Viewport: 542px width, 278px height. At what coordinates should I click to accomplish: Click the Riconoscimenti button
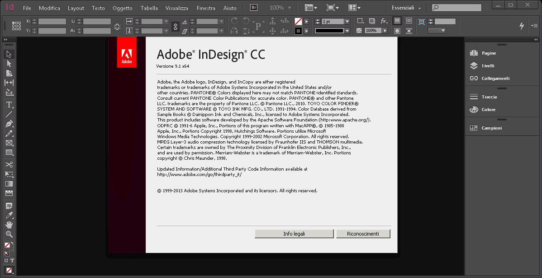363,234
